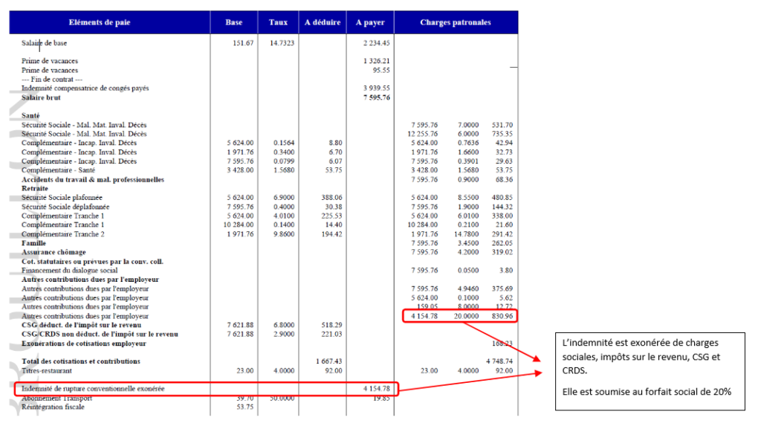This screenshot has height=432, width=761.
Task: Click the employer charge amount 68.36
Action: pyautogui.click(x=504, y=180)
